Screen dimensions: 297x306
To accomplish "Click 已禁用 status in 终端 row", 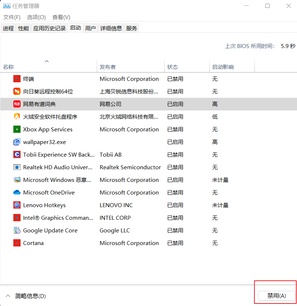I will click(x=175, y=79).
